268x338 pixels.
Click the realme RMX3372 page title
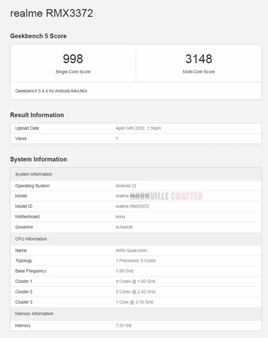(52, 13)
